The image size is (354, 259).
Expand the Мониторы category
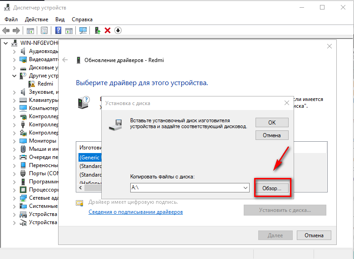pyautogui.click(x=14, y=141)
